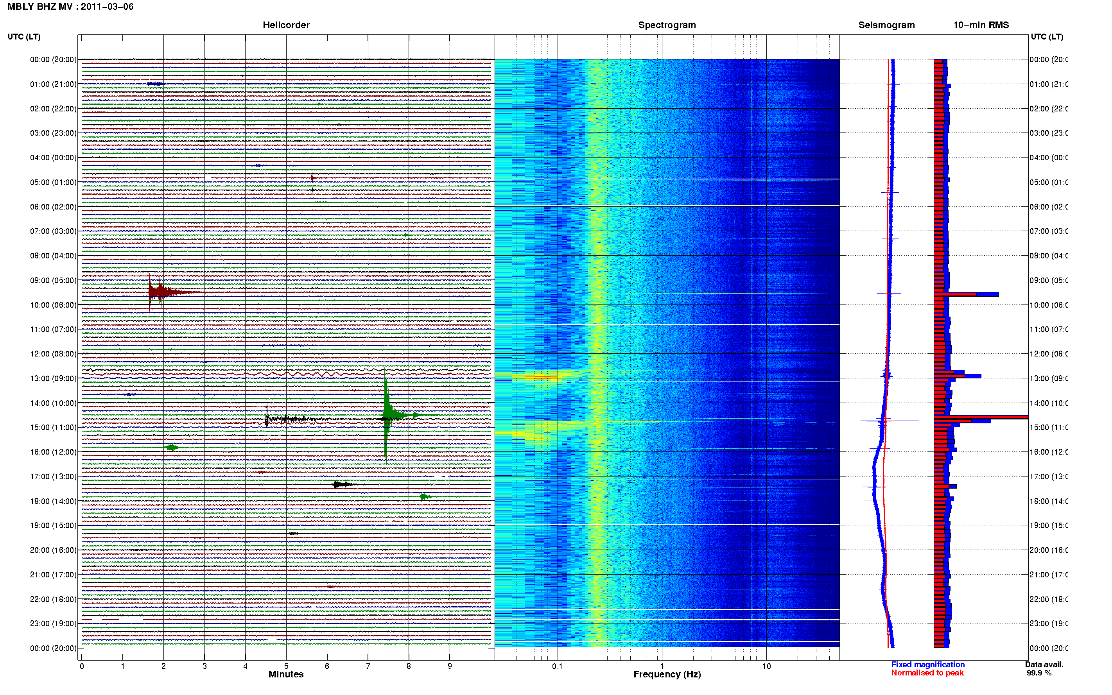Click left time label 01:00 (21:00)
Screen dimensions: 1112x695
point(53,84)
